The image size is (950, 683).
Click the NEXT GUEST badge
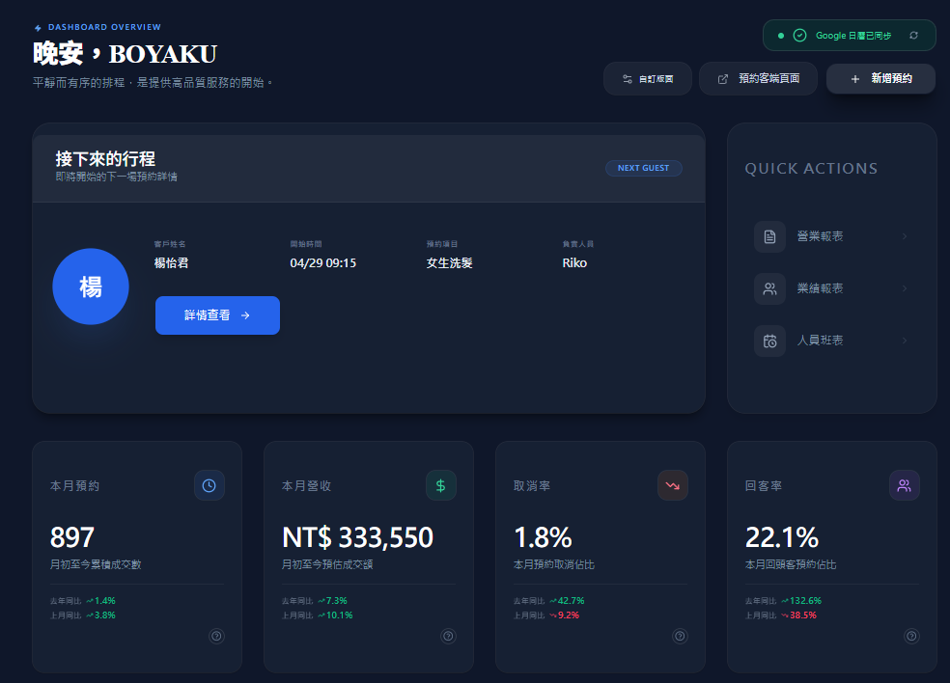coord(643,168)
